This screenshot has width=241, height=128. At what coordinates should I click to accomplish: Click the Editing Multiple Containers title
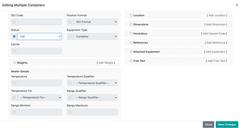coord(24,5)
